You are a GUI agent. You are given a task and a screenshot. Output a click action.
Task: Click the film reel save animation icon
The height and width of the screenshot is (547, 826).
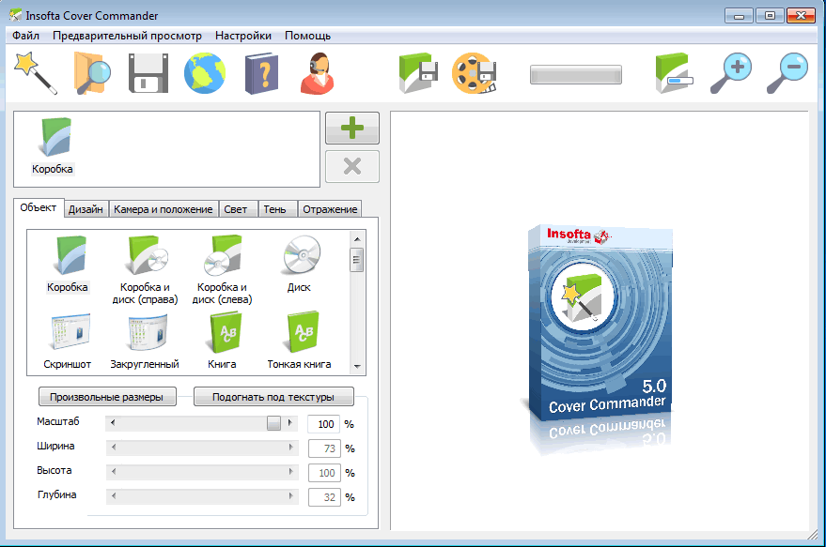point(475,73)
